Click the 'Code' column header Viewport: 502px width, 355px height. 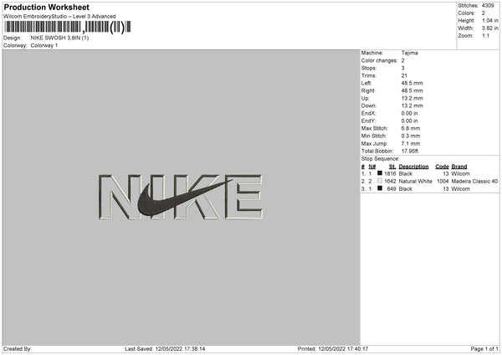(x=442, y=167)
